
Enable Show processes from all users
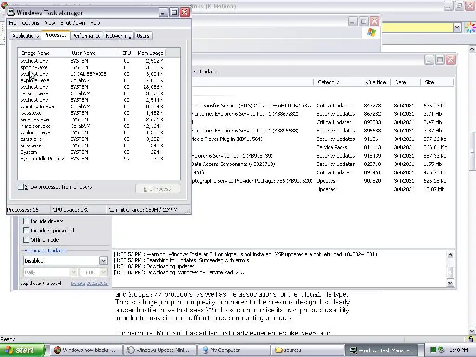click(x=20, y=187)
